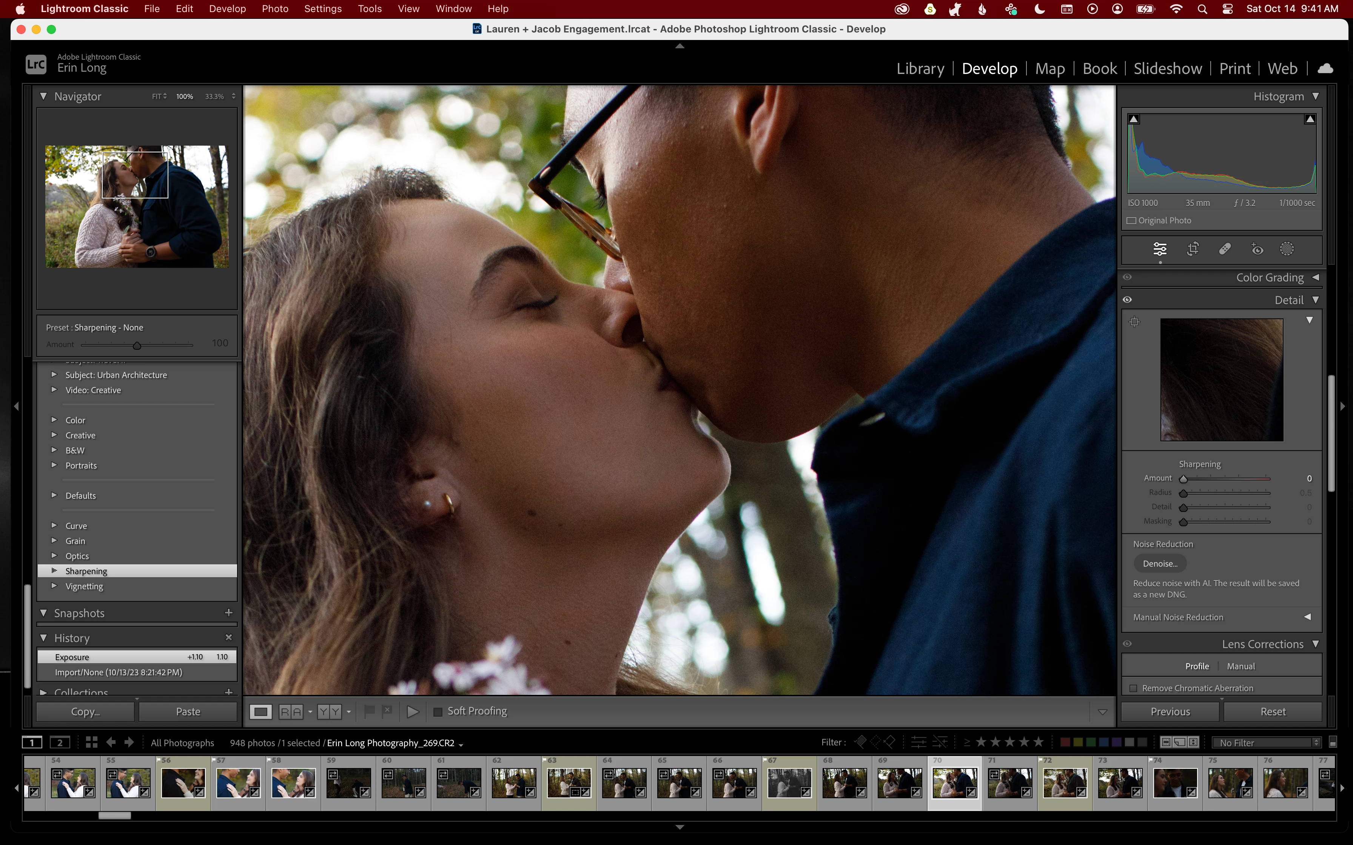1353x845 pixels.
Task: Expand the Color Grading panel
Action: pyautogui.click(x=1316, y=278)
